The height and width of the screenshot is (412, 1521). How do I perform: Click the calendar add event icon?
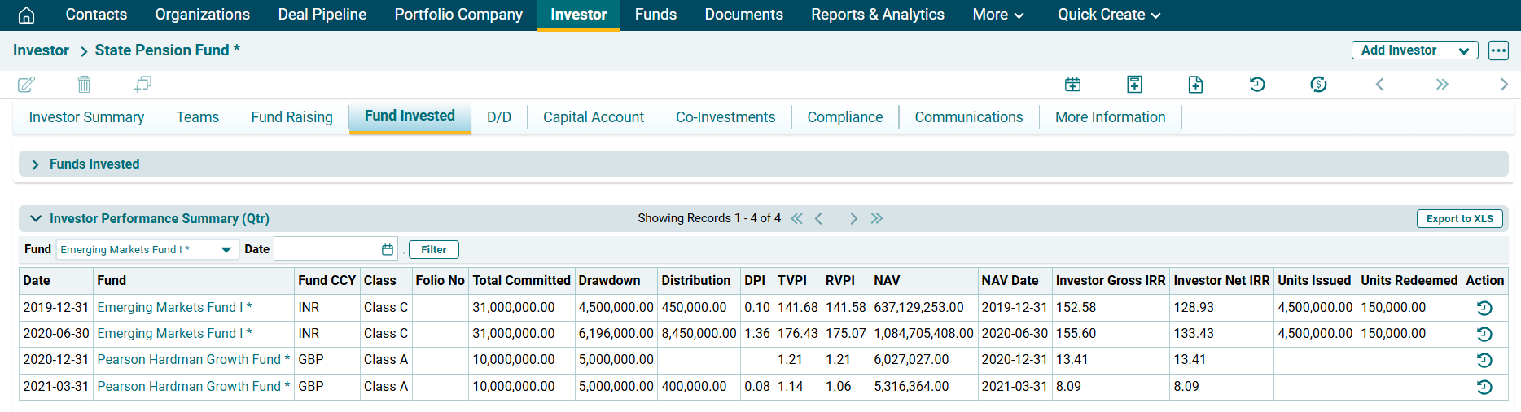(x=1072, y=85)
